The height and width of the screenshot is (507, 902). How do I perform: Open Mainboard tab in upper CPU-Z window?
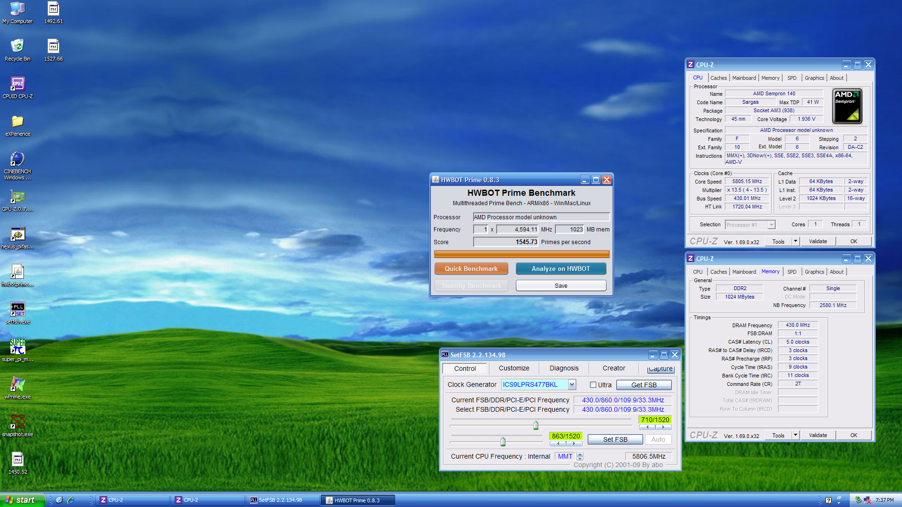[744, 78]
